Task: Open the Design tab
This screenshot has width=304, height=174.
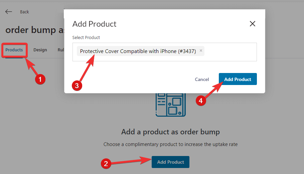Action: coord(40,50)
